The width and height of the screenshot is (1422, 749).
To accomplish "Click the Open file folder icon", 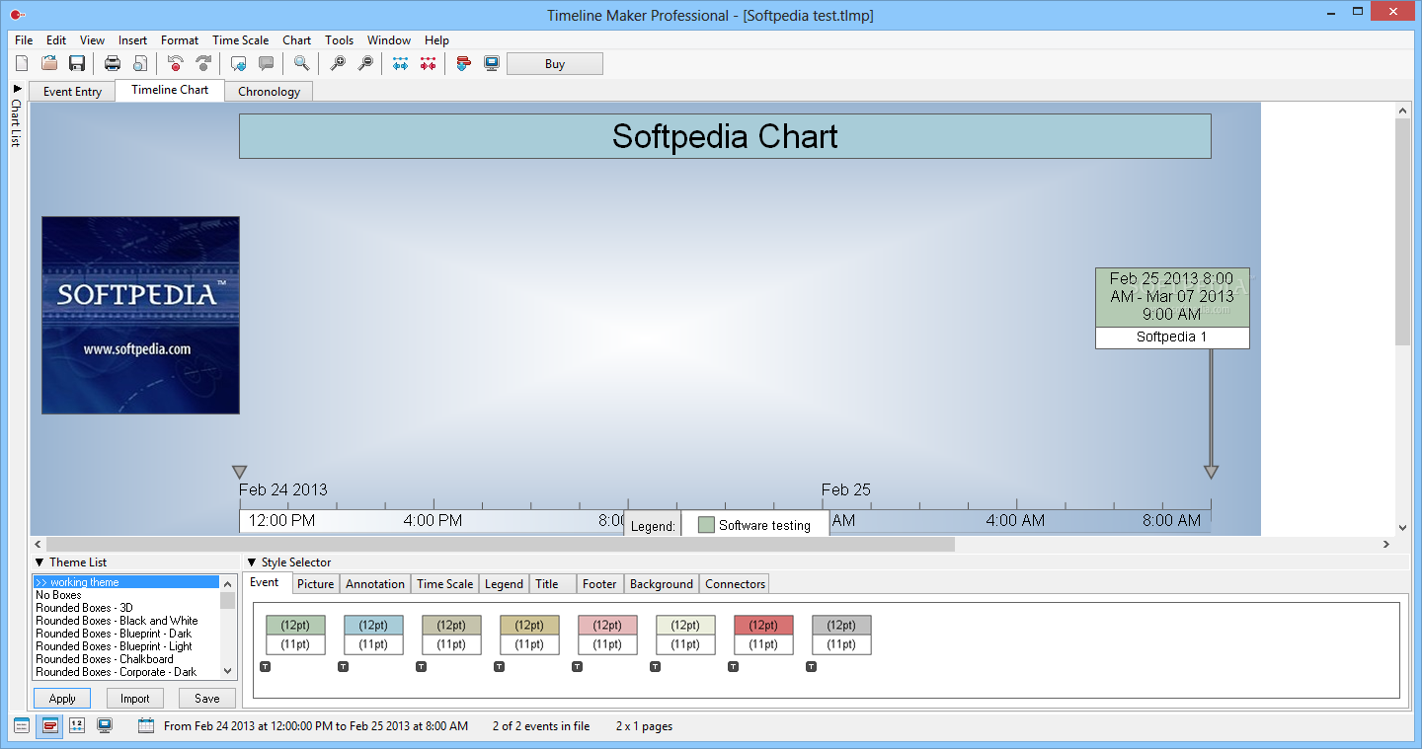I will click(49, 64).
